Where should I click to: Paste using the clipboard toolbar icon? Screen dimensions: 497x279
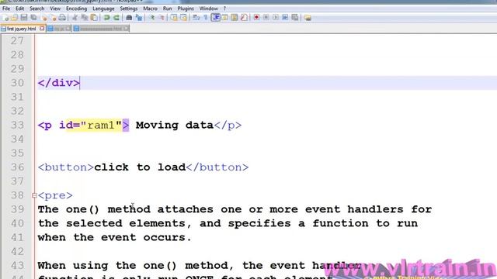(x=94, y=18)
